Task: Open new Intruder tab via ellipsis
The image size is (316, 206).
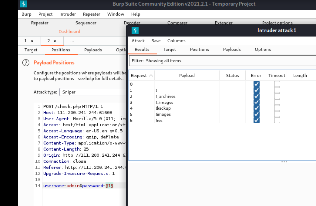Action: point(72,41)
